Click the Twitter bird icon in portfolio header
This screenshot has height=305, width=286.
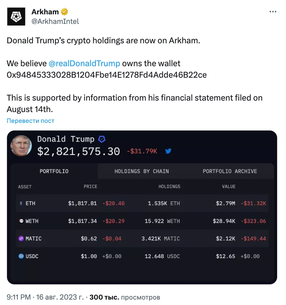[168, 151]
